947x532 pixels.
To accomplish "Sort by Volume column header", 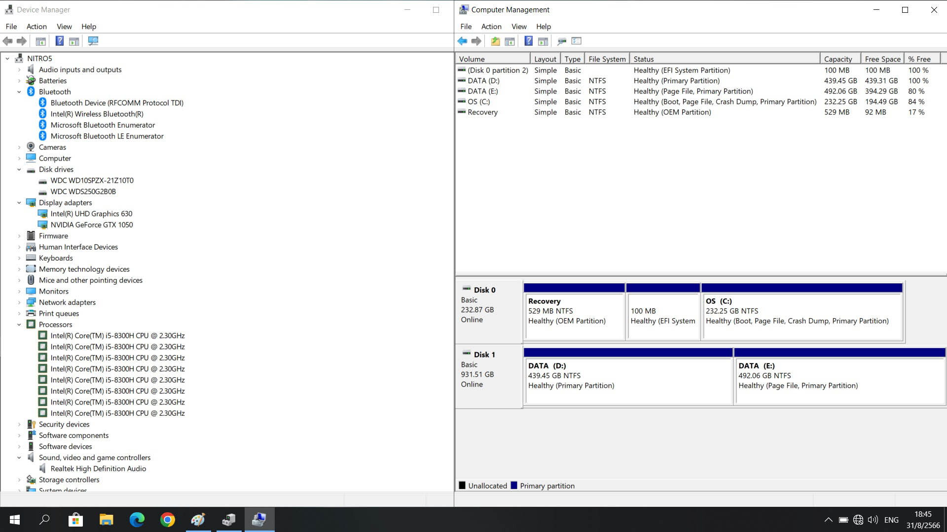I will [493, 59].
